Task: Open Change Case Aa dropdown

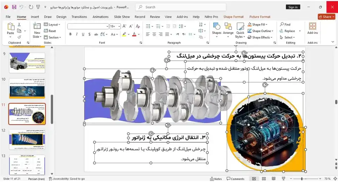Action: (x=114, y=34)
